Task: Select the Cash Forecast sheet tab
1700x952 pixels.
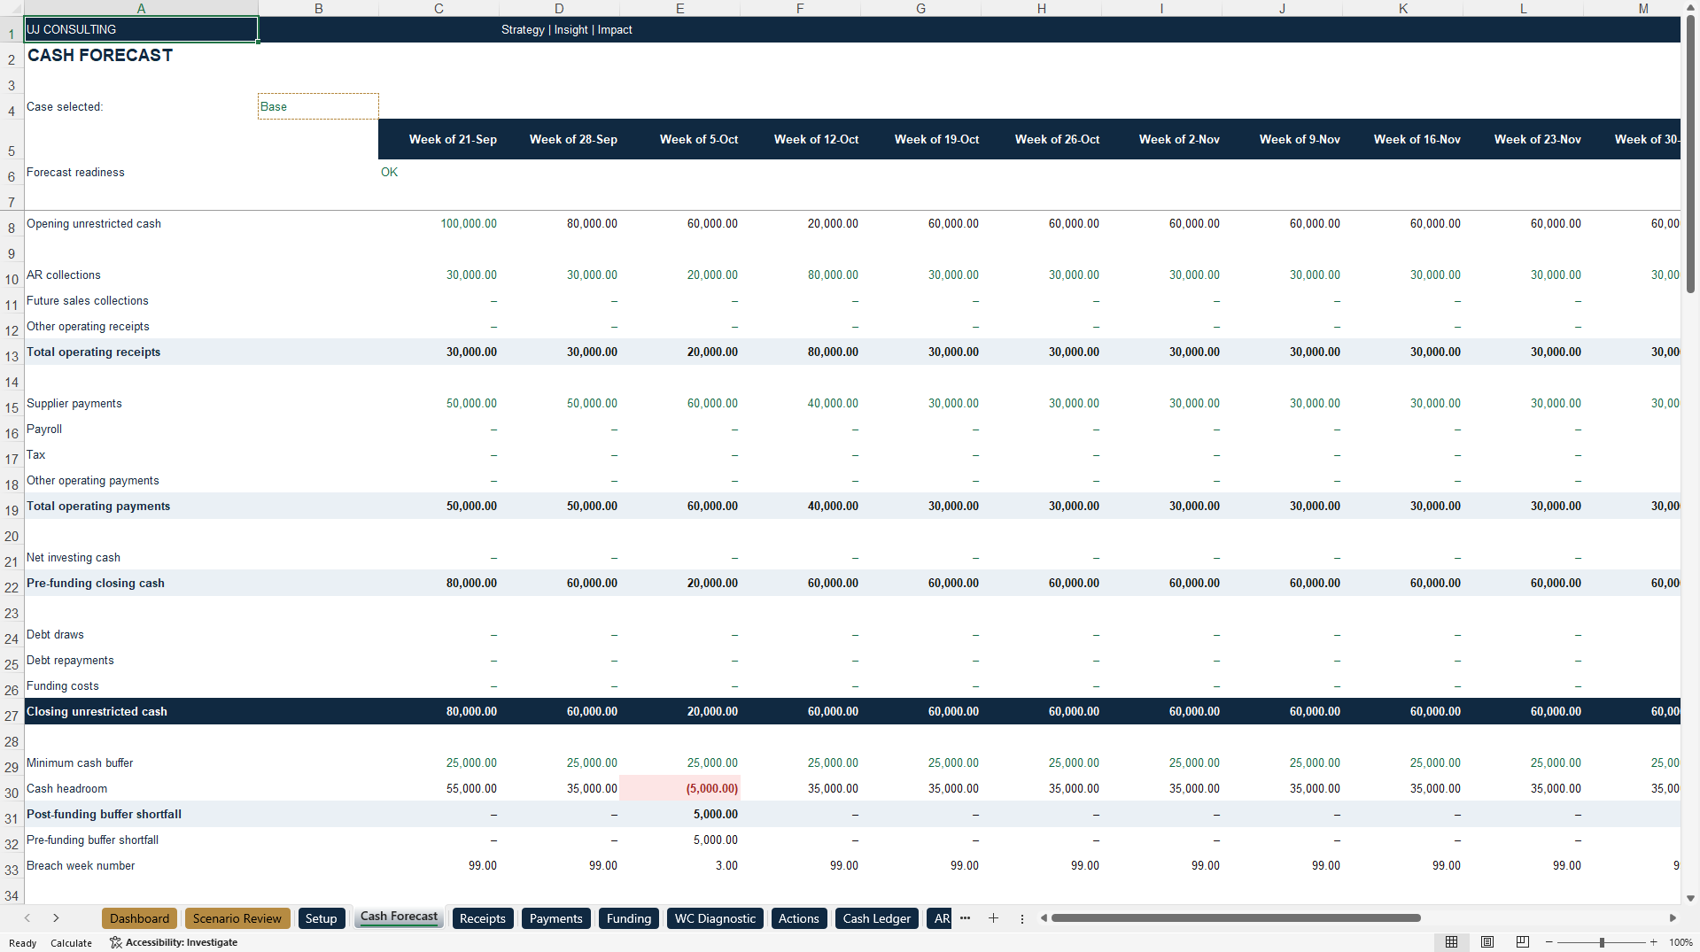Action: pyautogui.click(x=399, y=917)
